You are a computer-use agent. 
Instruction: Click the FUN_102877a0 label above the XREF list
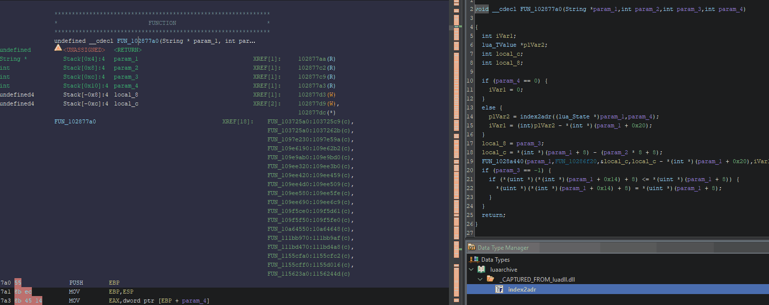tap(75, 121)
